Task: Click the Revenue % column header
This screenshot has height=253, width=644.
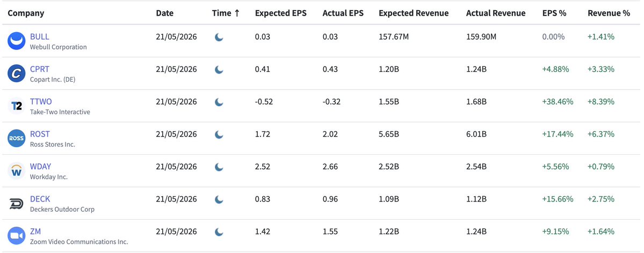Action: click(609, 13)
